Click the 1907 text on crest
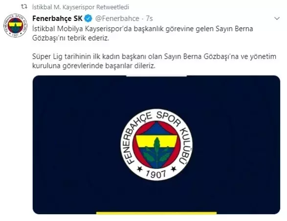Viewport: 287px width, 221px height. pyautogui.click(x=156, y=174)
